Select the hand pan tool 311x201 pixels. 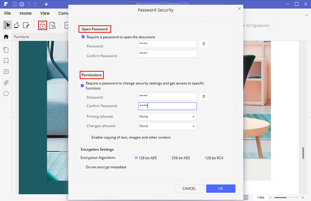16,26
